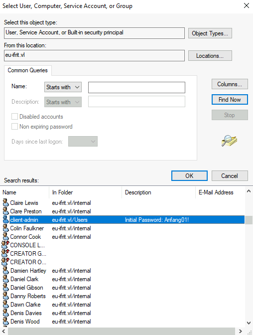Click the user icon beside Connor Cook
This screenshot has width=253, height=335.
coord(6,236)
